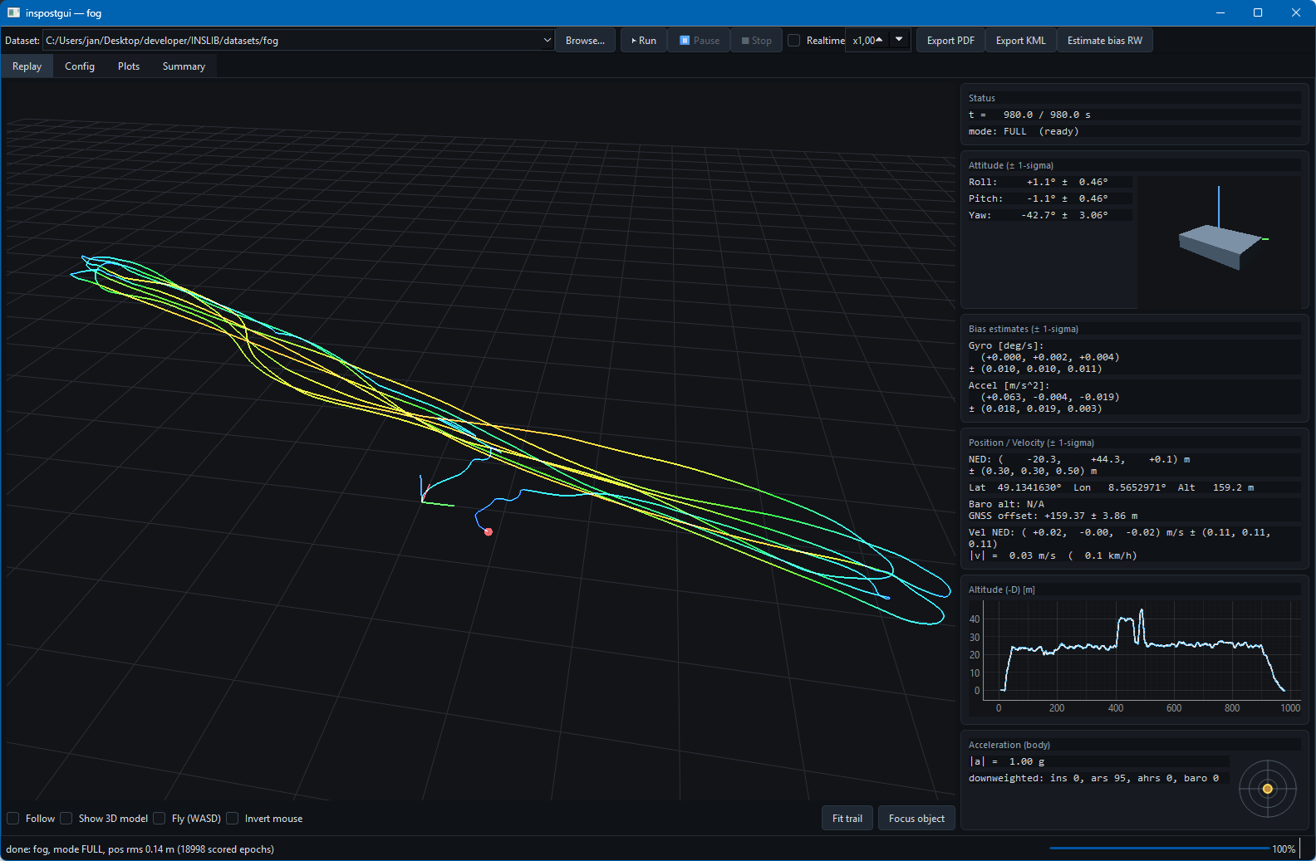Decrease the speed multiplier with the down arrow
The image size is (1316, 861).
point(899,40)
